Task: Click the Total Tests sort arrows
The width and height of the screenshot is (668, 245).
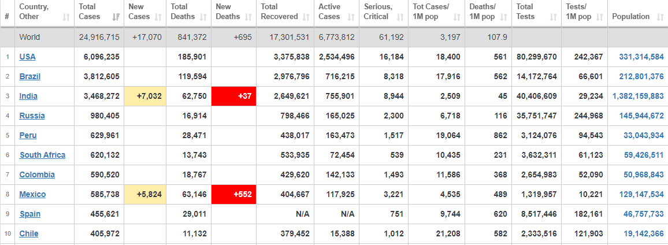Action: 553,17
